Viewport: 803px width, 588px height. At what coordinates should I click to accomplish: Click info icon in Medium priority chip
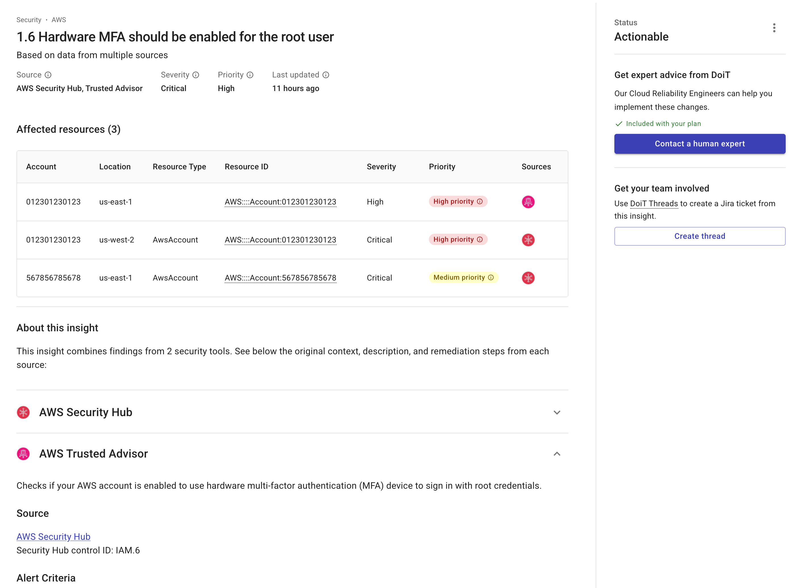coord(491,278)
